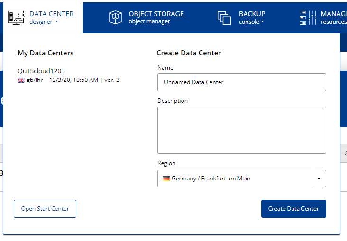Click the Backup console stacked-squares icon

click(224, 18)
